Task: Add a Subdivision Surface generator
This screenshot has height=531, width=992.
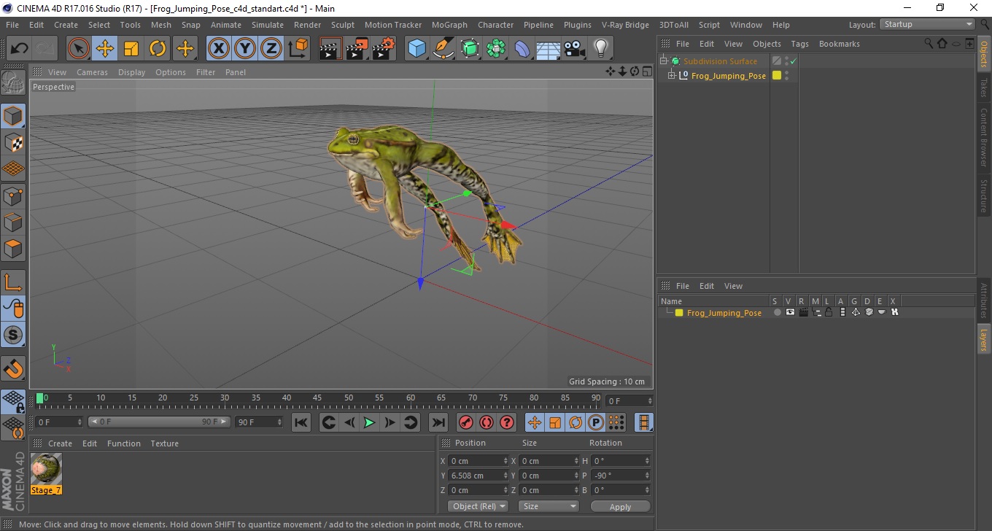Action: coord(470,49)
